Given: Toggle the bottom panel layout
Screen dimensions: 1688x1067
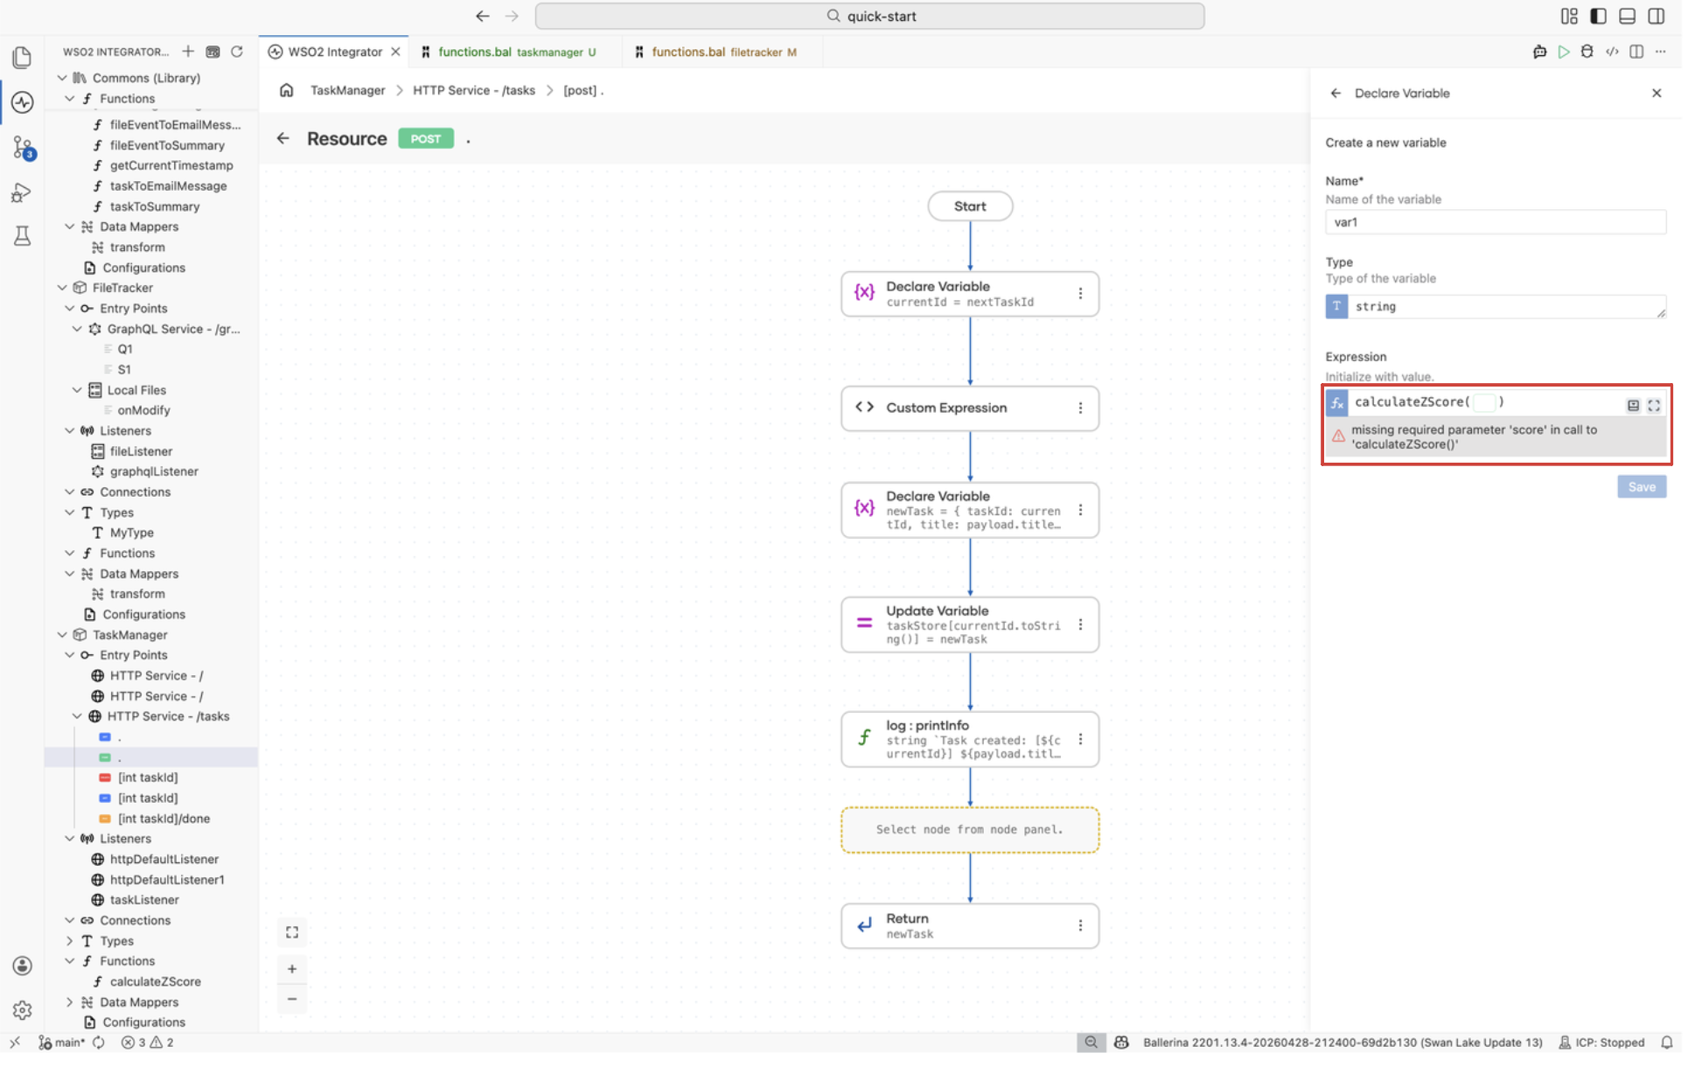Looking at the screenshot, I should pyautogui.click(x=1628, y=16).
